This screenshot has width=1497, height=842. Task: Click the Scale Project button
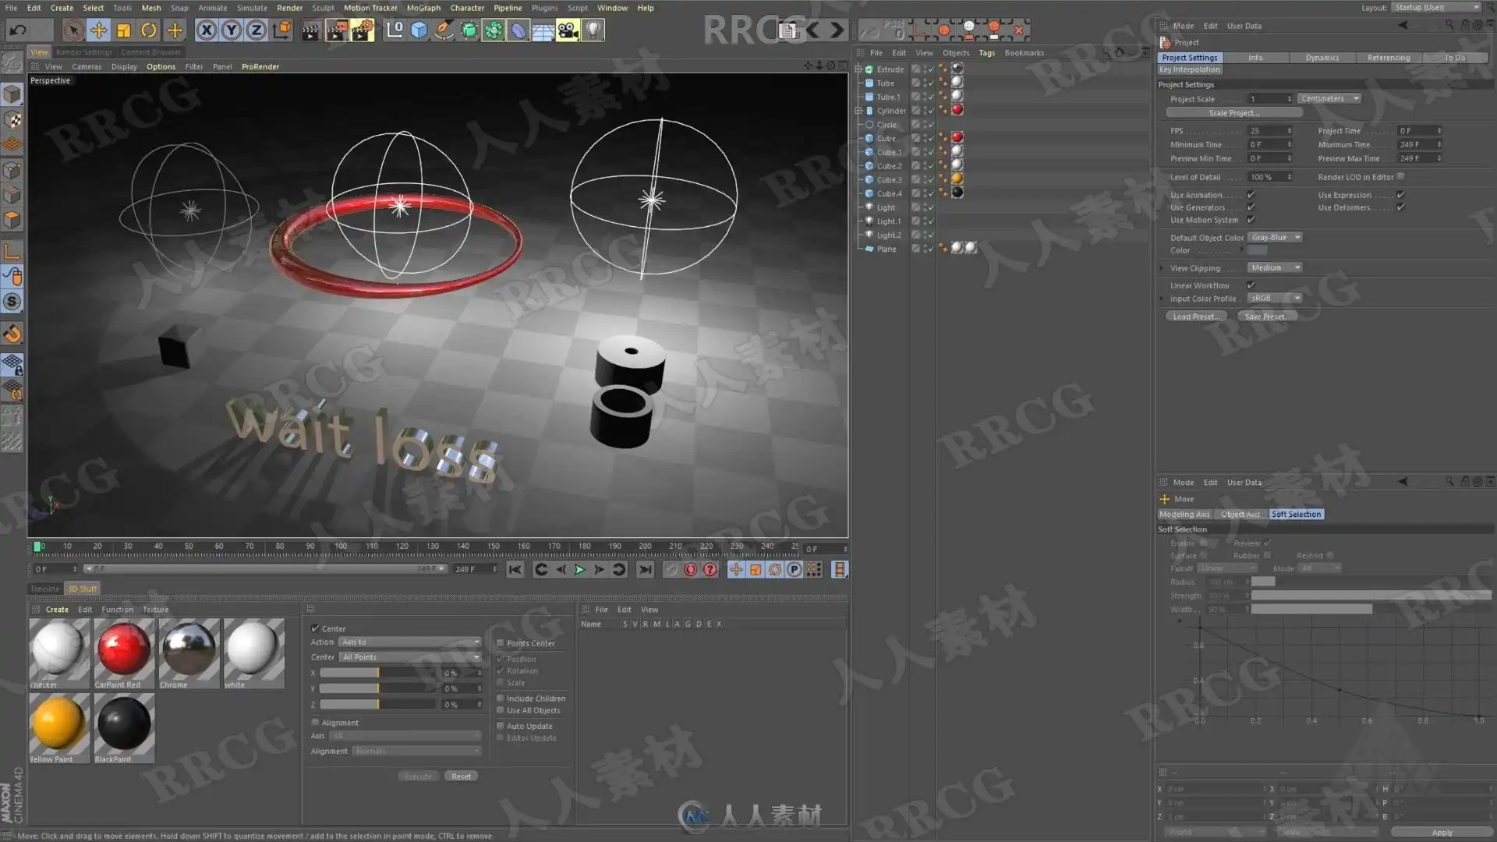click(1233, 113)
